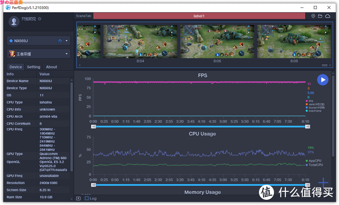The width and height of the screenshot is (339, 205).
Task: Click the CPU Usage chart title
Action: coord(202,134)
